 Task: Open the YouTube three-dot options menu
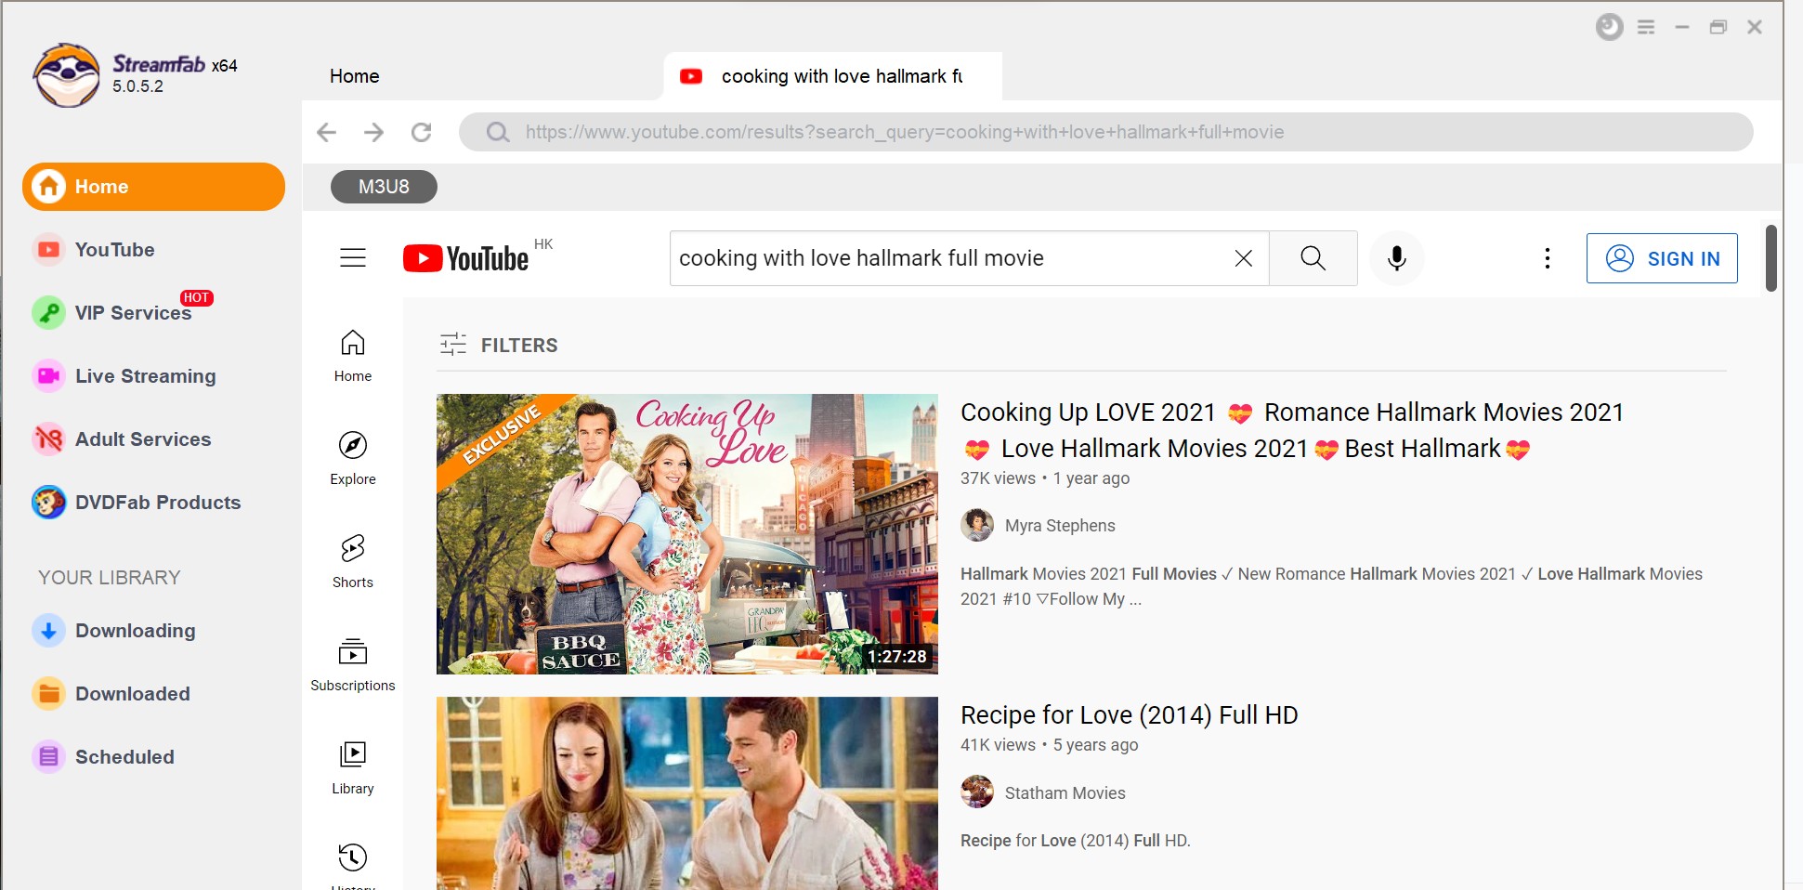(x=1546, y=258)
